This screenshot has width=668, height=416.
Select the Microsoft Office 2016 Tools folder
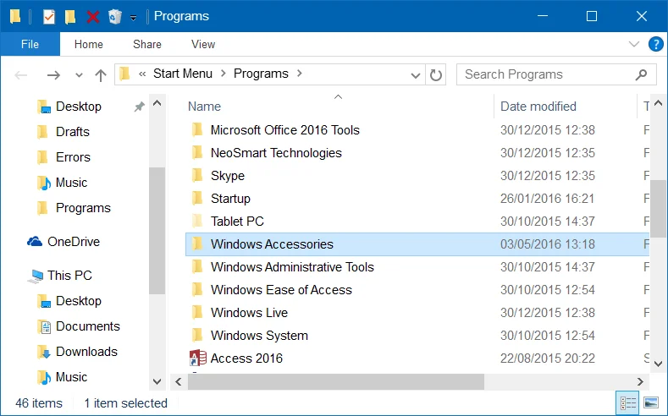pyautogui.click(x=285, y=130)
